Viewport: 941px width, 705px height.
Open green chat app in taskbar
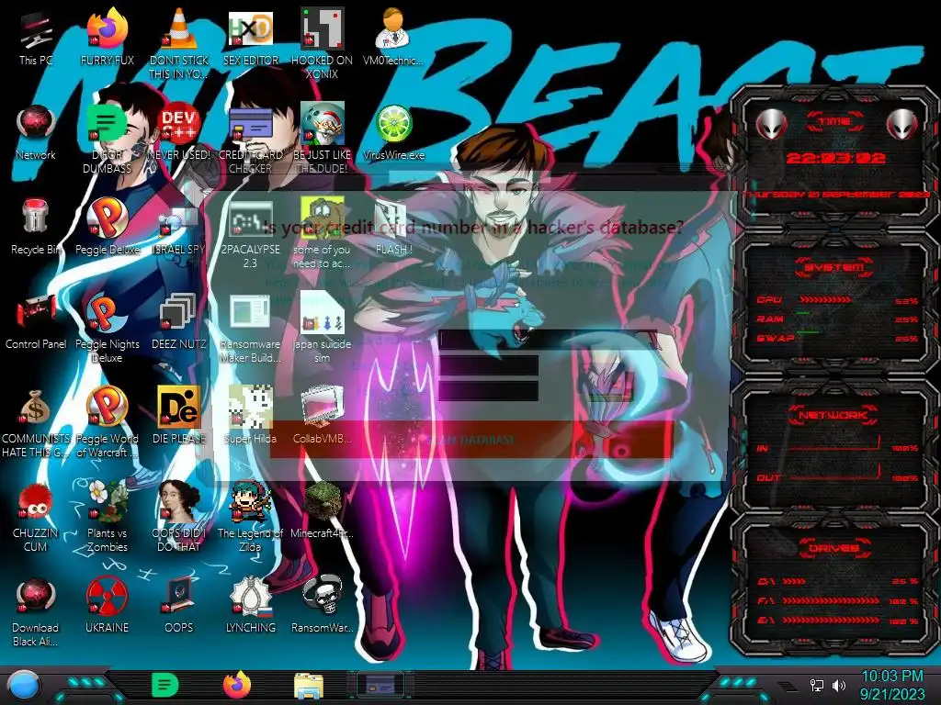(165, 685)
